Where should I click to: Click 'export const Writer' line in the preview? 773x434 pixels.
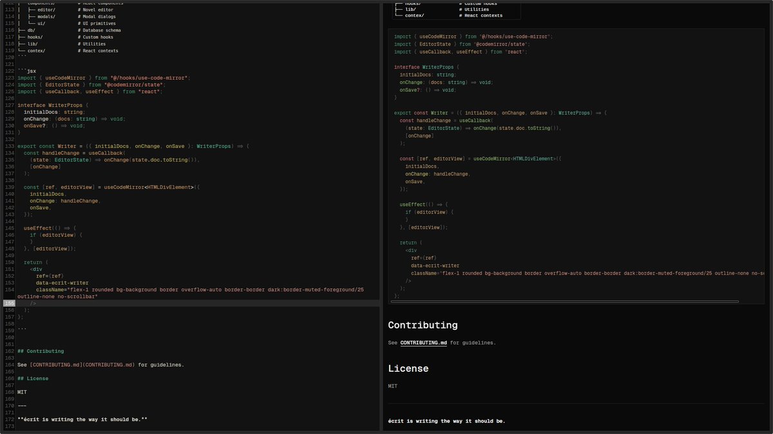[x=501, y=113]
